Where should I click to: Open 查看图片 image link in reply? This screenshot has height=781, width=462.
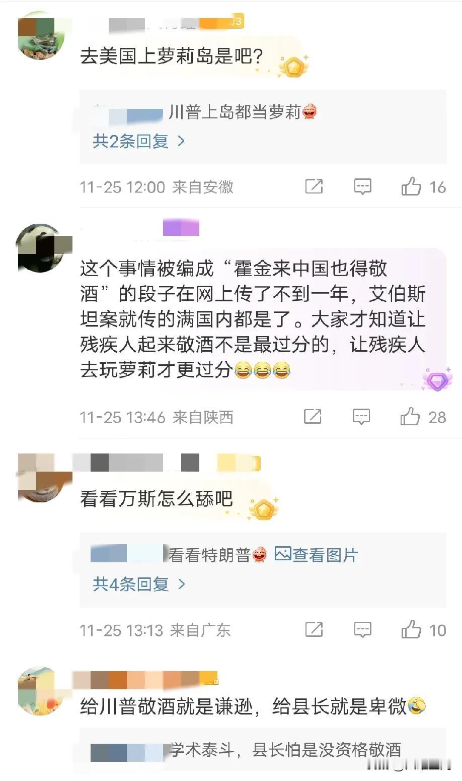(316, 555)
